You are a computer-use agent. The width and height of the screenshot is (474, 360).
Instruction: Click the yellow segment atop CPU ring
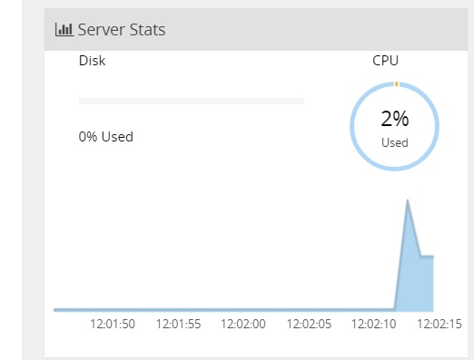[x=397, y=83]
